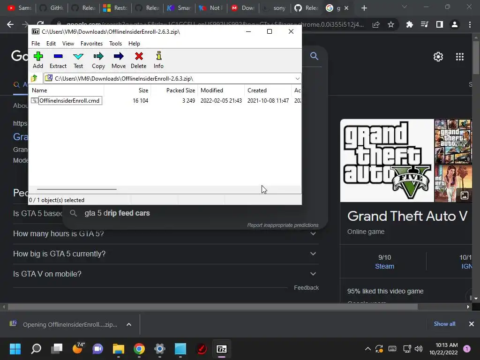
Task: Open the 7-Zip Edit menu
Action: coord(51,44)
